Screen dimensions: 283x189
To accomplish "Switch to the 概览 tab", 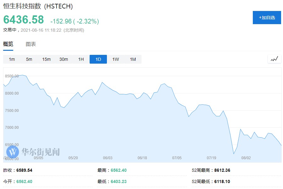I will (8, 44).
